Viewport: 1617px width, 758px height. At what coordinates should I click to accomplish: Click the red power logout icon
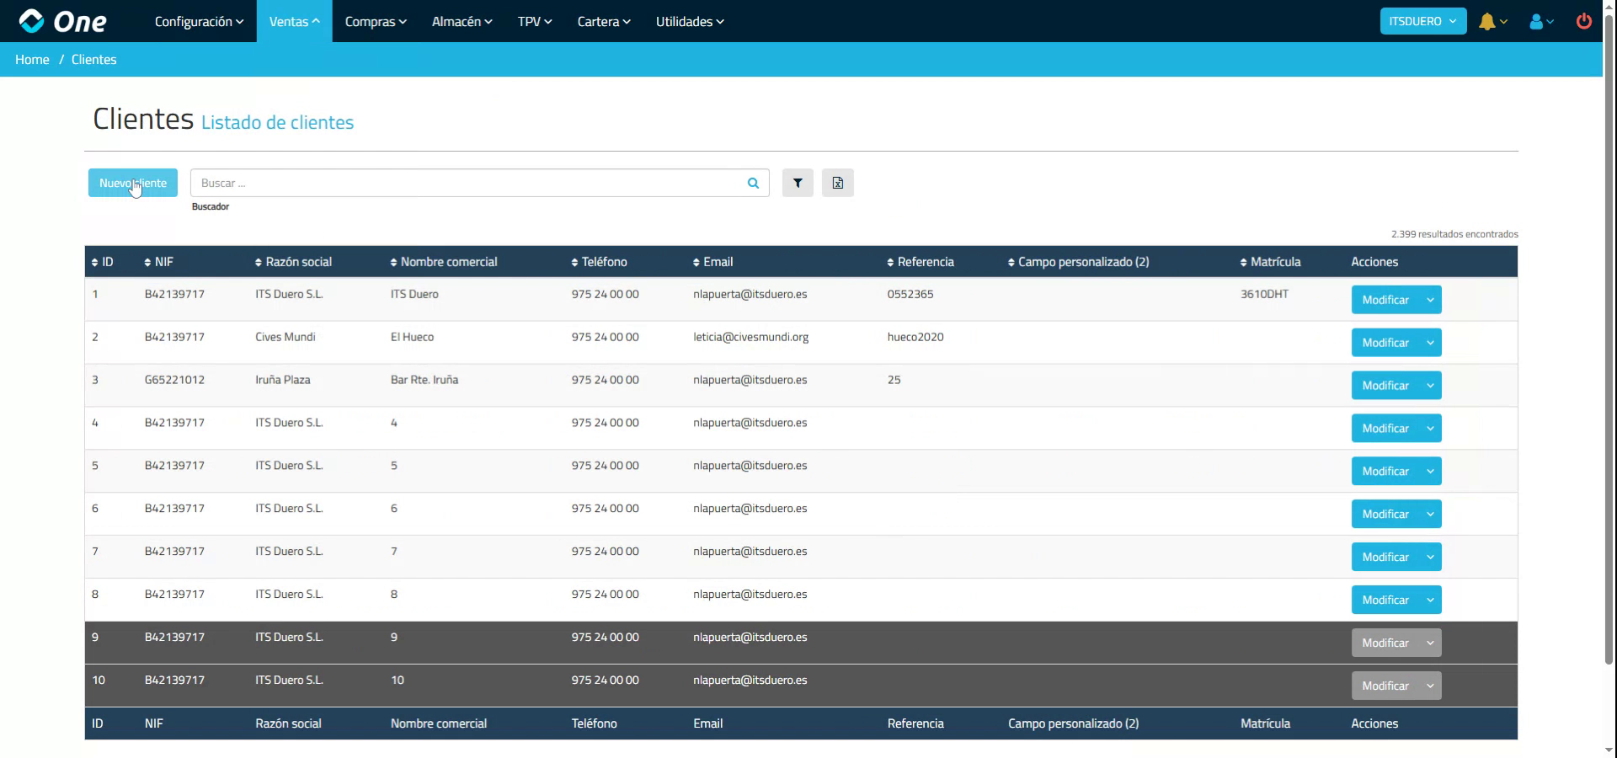tap(1583, 21)
